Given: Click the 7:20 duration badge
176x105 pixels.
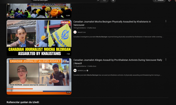Looking at the screenshot, I should point(68,54).
